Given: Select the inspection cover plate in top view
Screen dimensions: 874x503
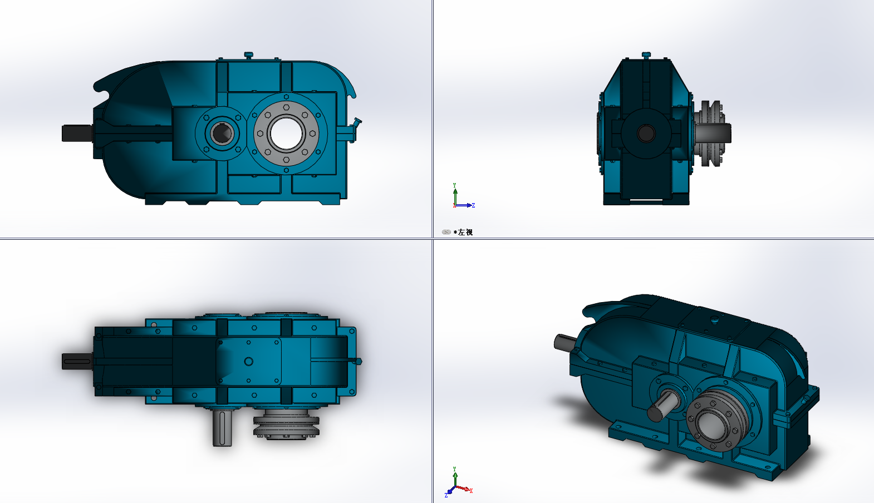Looking at the screenshot, I should [249, 362].
